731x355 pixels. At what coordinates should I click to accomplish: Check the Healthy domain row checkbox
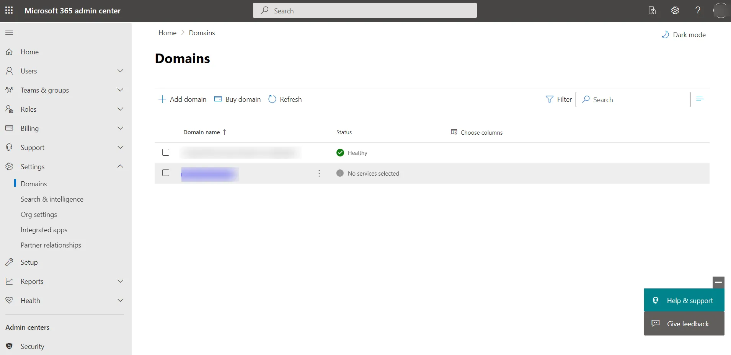pyautogui.click(x=165, y=152)
